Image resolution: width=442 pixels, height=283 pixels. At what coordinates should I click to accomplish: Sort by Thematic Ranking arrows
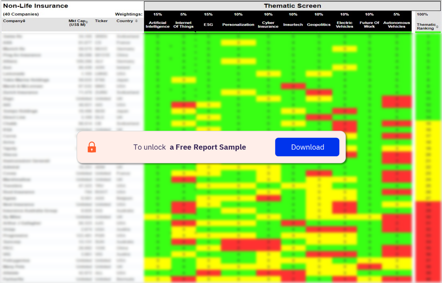[437, 27]
